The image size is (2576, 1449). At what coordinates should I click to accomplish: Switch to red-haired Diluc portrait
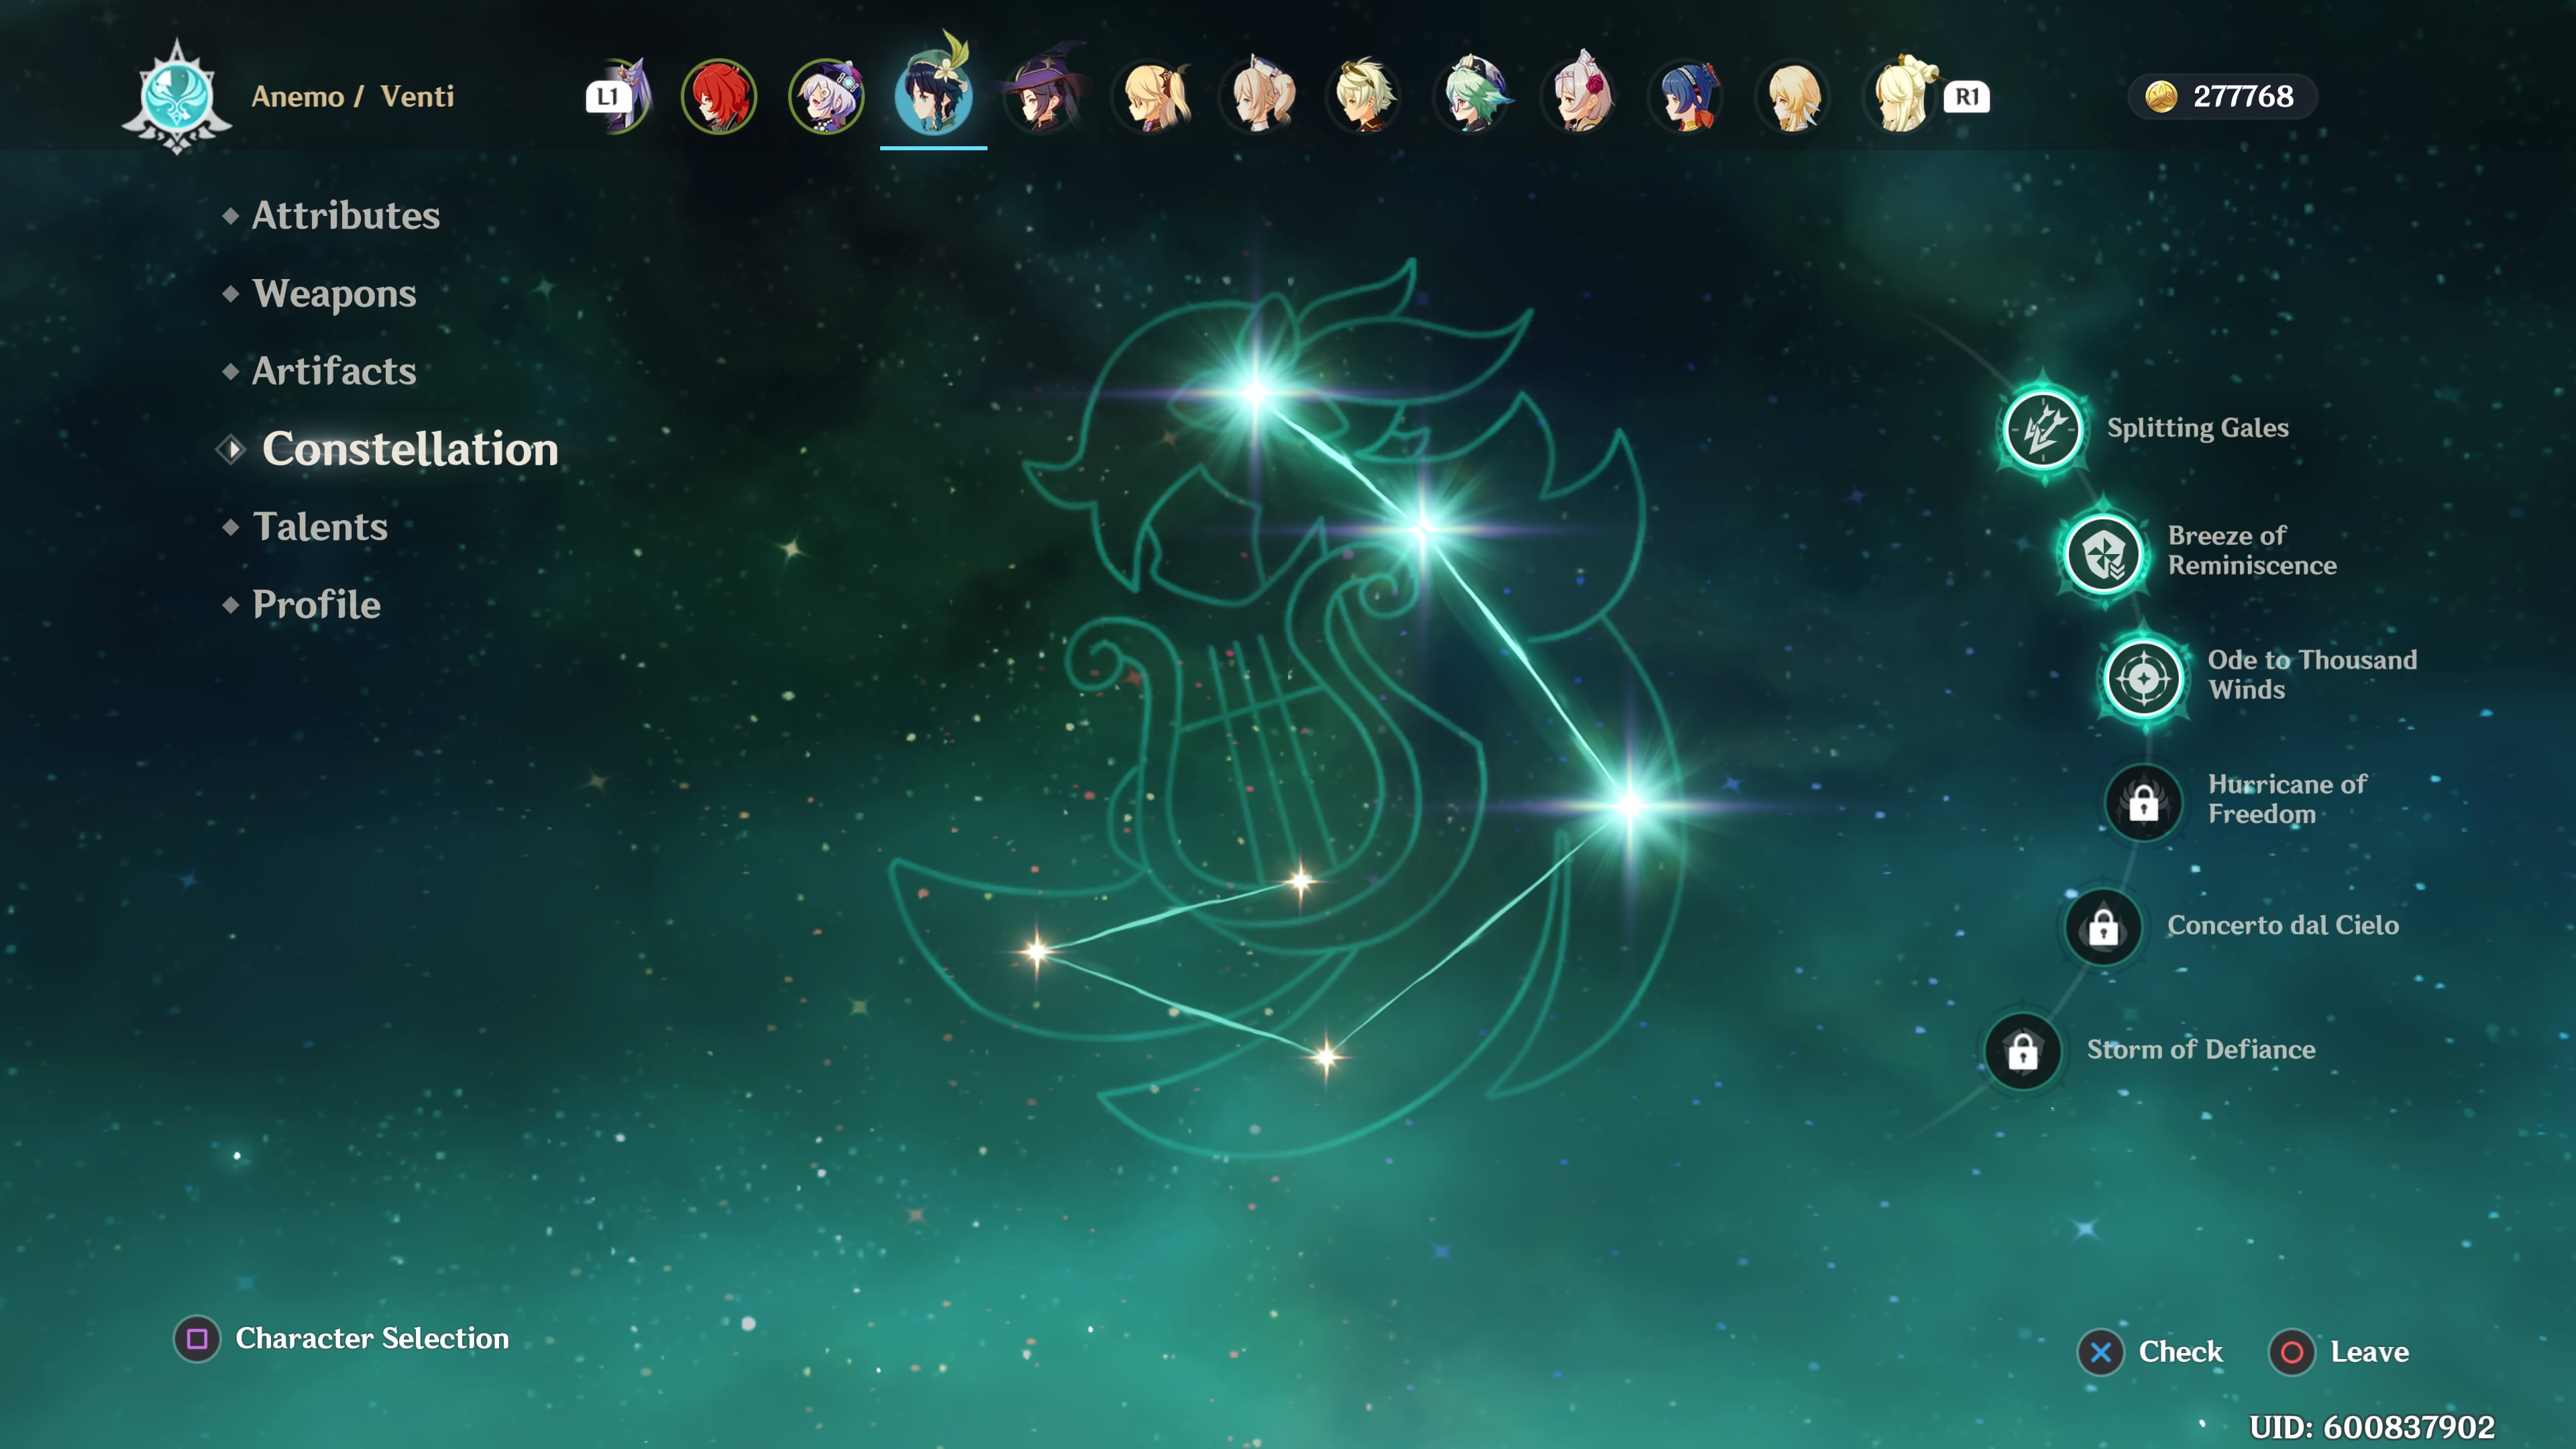click(718, 97)
